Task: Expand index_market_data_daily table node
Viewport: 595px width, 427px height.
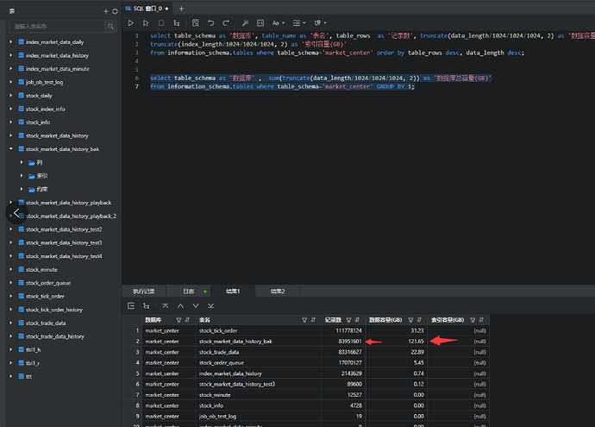Action: click(11, 41)
